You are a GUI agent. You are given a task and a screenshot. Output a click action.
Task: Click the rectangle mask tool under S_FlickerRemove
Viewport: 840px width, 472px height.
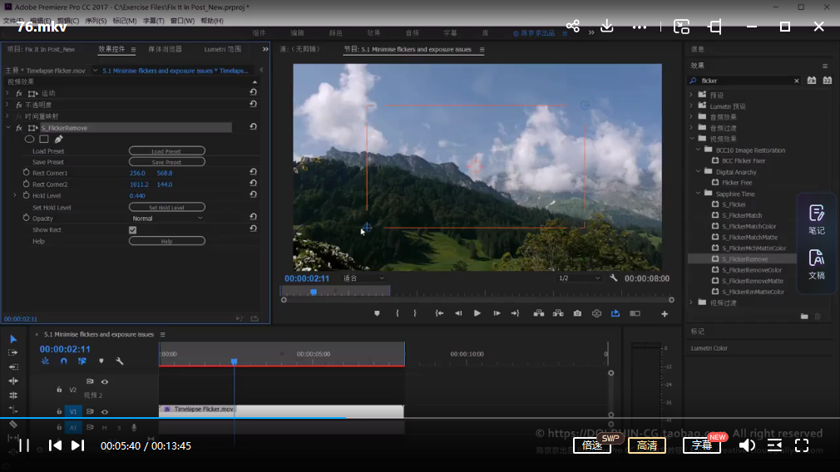(x=44, y=139)
